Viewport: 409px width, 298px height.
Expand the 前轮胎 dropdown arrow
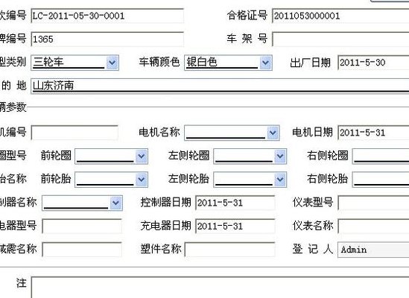[x=142, y=180]
